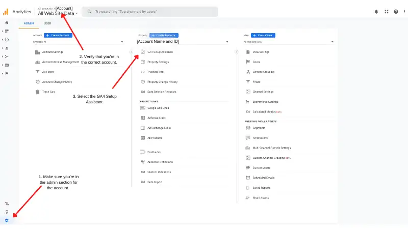Click the Custom Alerts megaphone icon
Image resolution: width=408 pixels, height=229 pixels.
coord(248,168)
